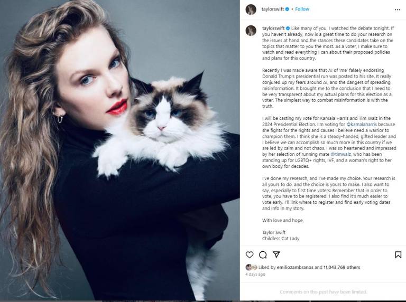This screenshot has width=406, height=302.
Task: Click the comments have been limited notice
Action: [x=324, y=292]
